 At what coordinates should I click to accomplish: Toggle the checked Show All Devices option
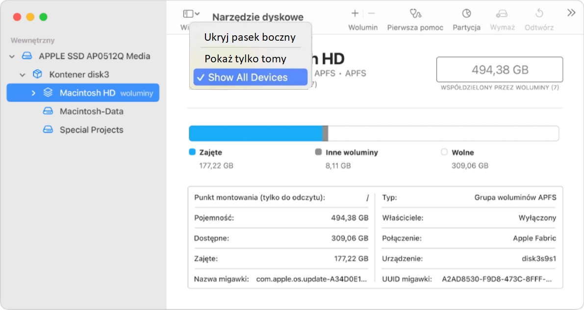tap(250, 77)
